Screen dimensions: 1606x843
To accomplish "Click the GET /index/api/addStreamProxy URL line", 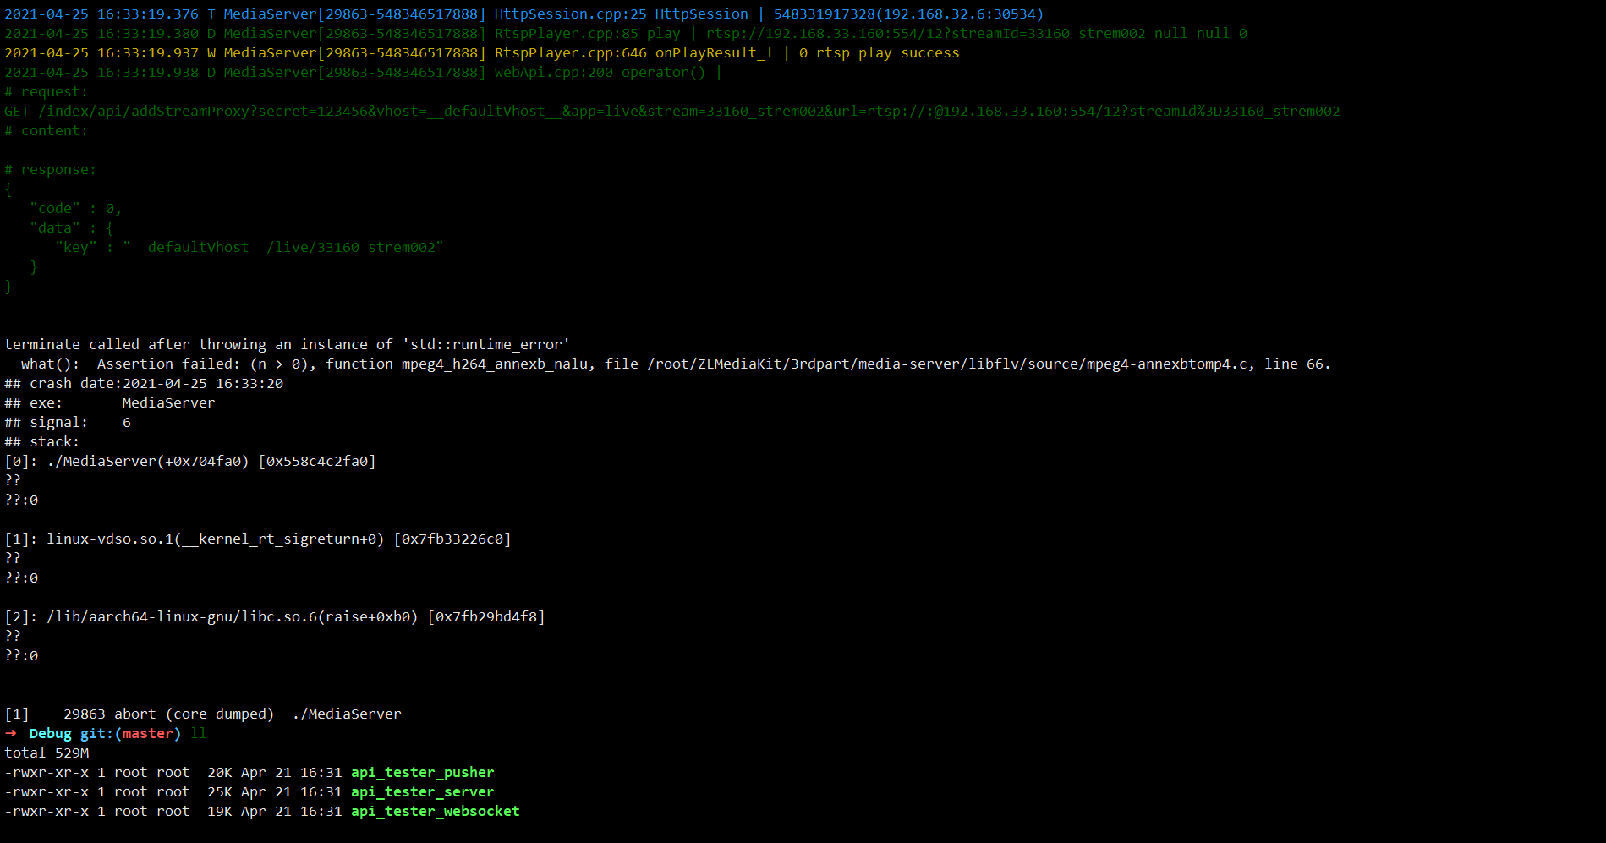I will coord(672,112).
